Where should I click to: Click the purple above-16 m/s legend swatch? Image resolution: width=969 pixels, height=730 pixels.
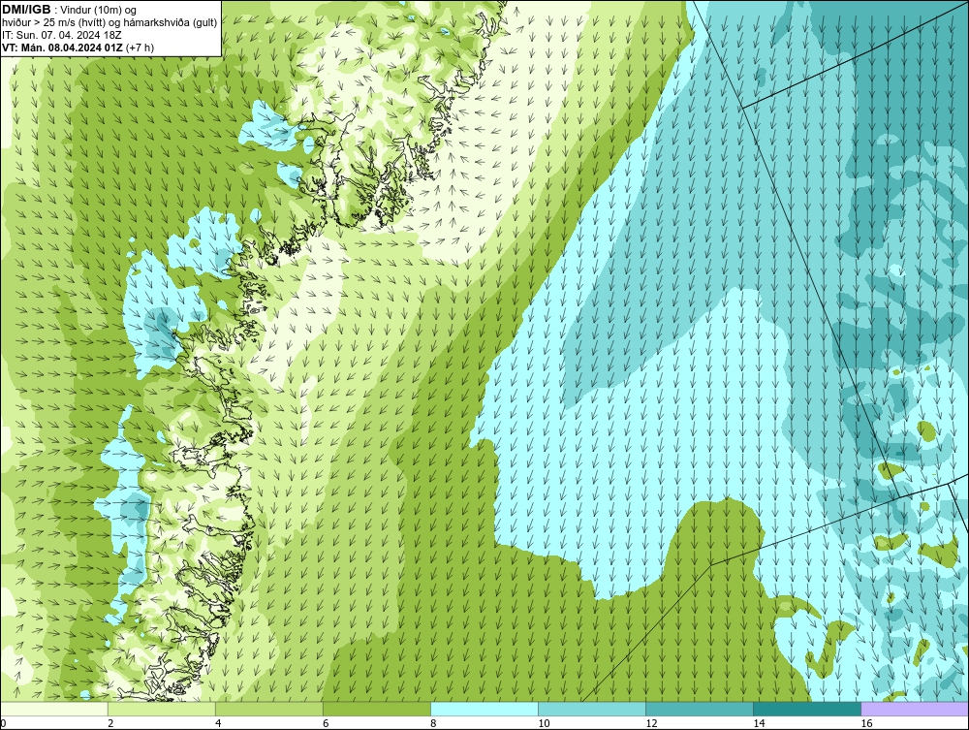coord(915,709)
